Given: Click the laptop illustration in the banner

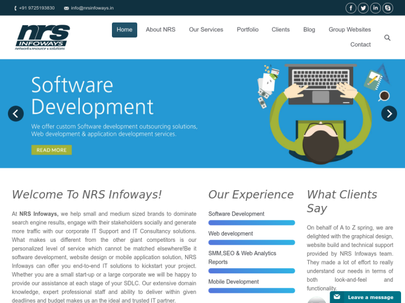Looking at the screenshot, I should point(321,85).
